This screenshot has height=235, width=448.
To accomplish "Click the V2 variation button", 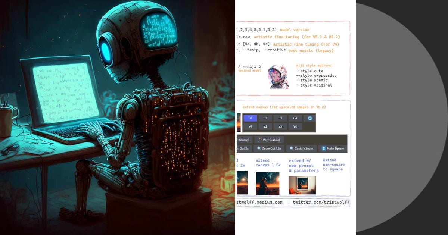I will coord(265,127).
